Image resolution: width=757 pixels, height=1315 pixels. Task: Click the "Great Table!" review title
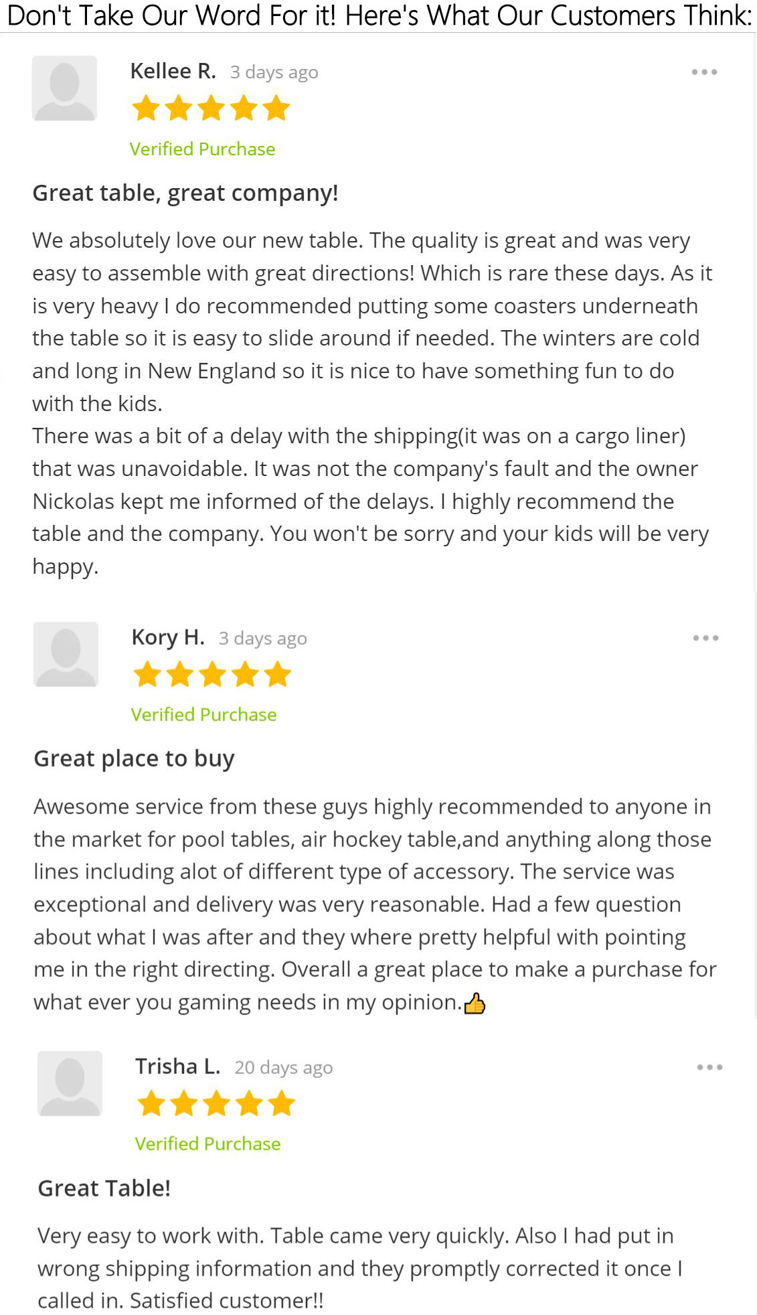click(104, 1188)
